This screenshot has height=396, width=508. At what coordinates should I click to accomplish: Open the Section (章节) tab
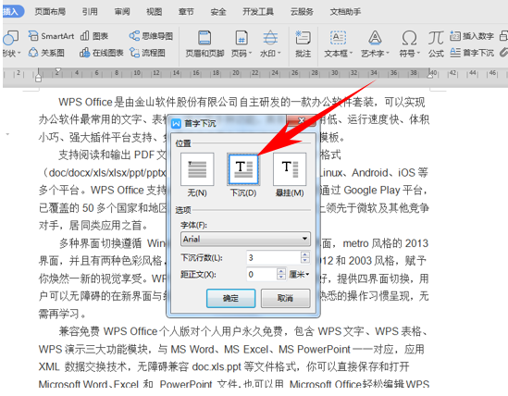186,12
